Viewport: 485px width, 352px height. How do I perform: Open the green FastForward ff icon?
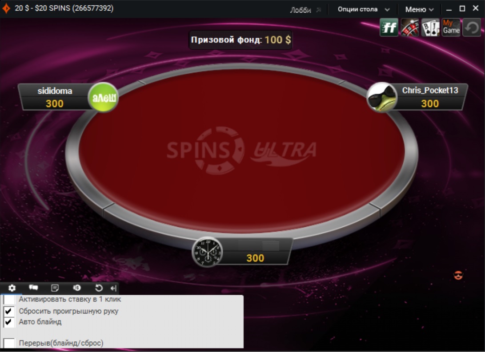pos(389,28)
